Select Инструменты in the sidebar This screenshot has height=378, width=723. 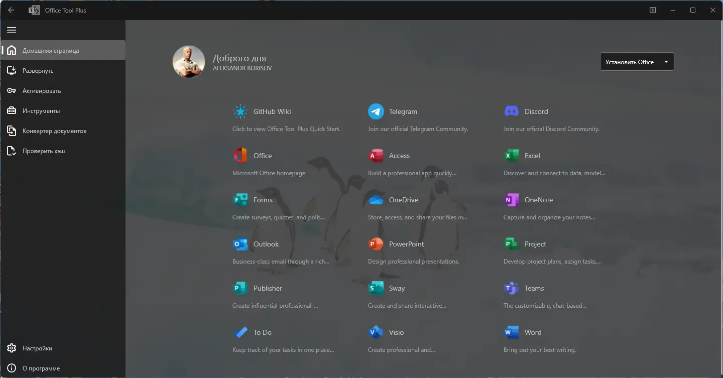tap(63, 110)
